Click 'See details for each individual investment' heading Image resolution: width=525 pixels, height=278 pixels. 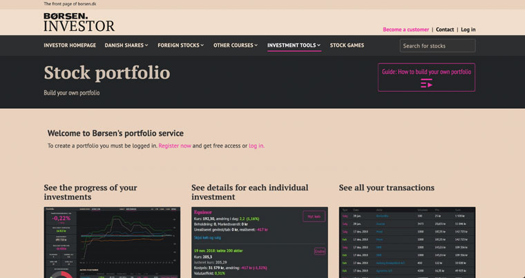coord(250,192)
